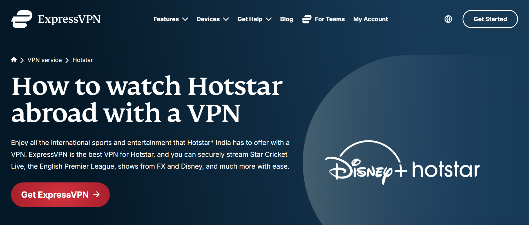Viewport: 529px width, 225px height.
Task: Click the Disney+ Hotstar logo image
Action: 403,163
